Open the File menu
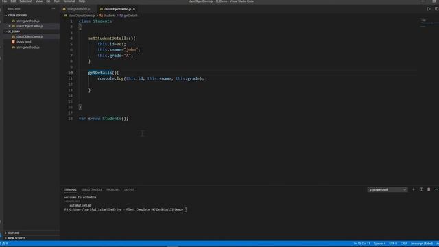 pyautogui.click(x=5, y=1)
